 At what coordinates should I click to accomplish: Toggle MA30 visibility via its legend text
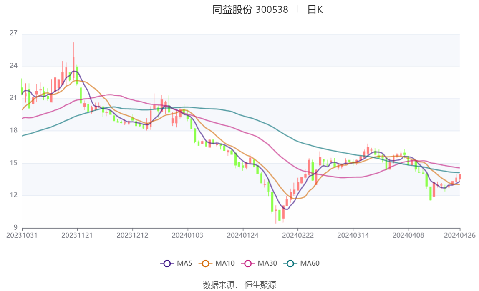click(x=267, y=264)
